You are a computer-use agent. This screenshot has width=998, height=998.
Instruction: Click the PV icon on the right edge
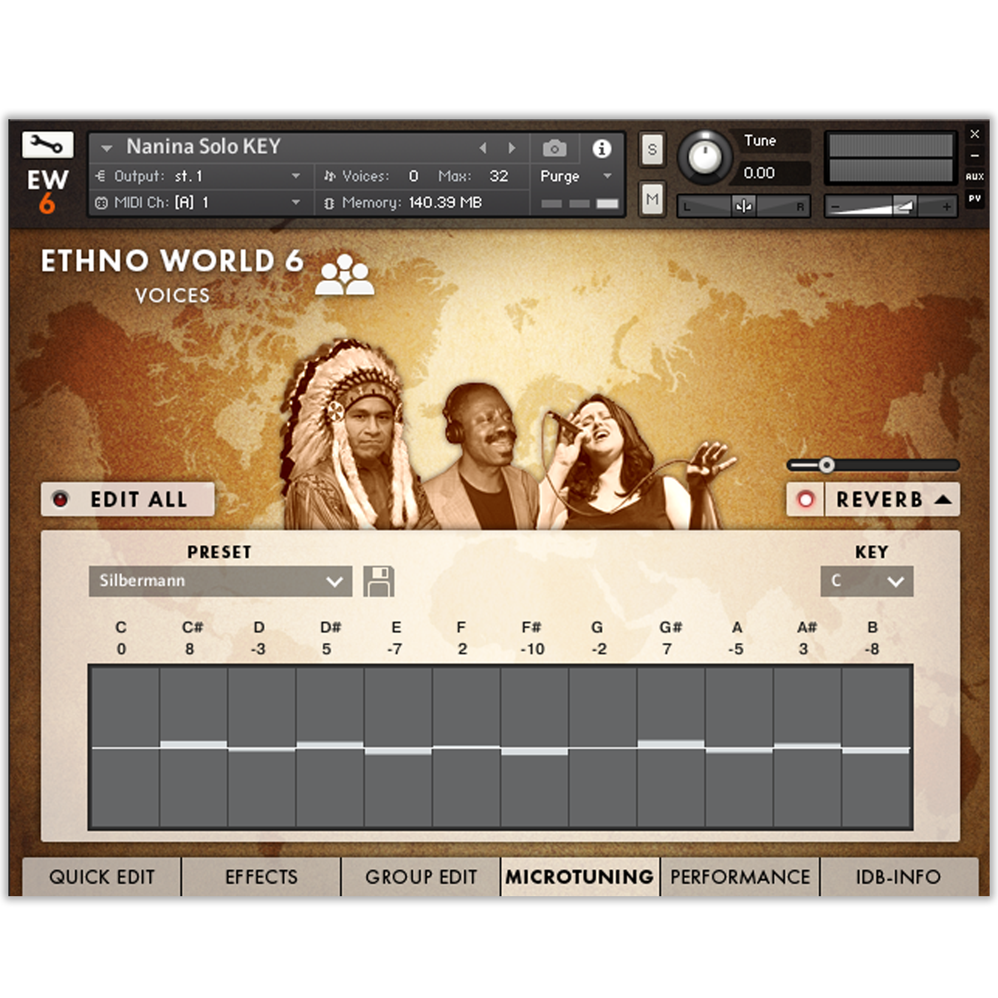coord(975,198)
